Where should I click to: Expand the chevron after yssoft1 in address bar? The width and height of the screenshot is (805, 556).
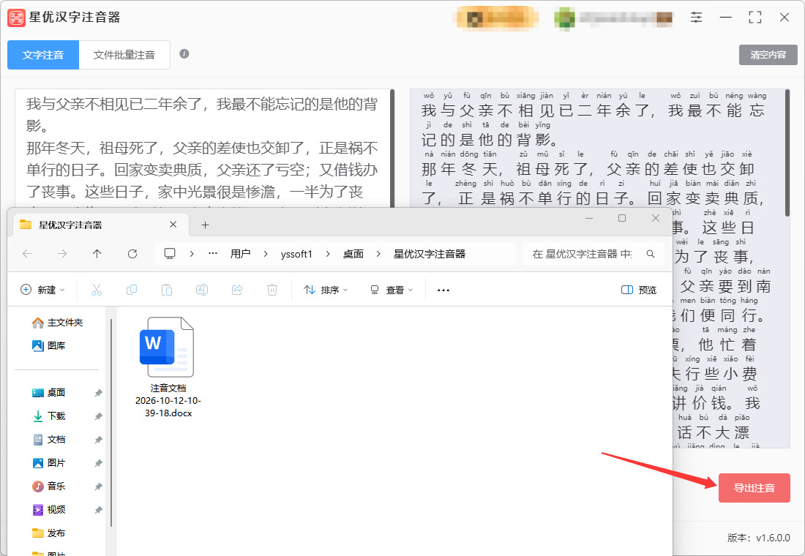click(328, 254)
